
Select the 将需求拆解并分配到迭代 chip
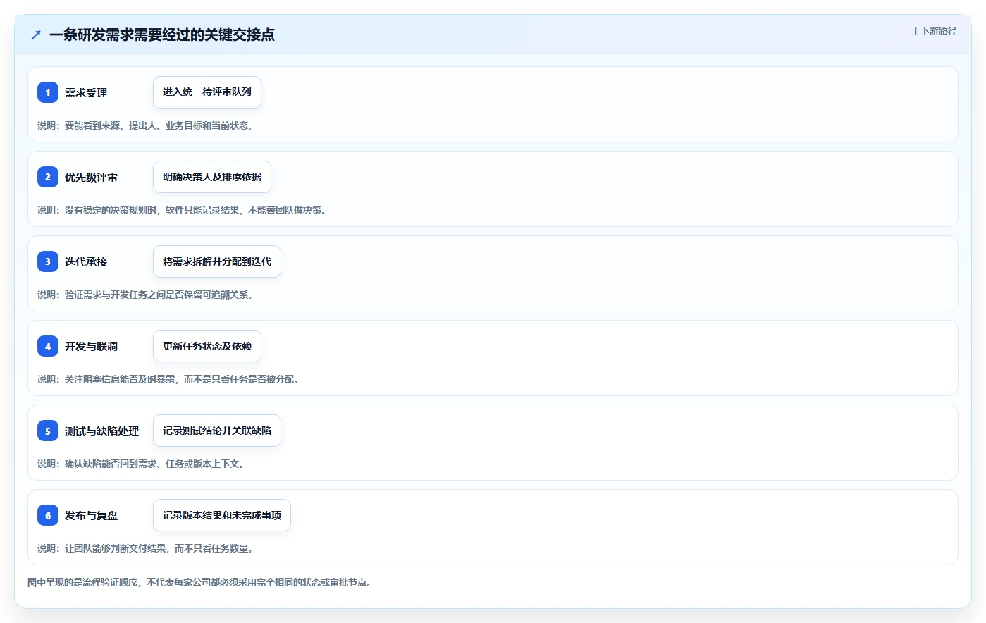point(217,261)
